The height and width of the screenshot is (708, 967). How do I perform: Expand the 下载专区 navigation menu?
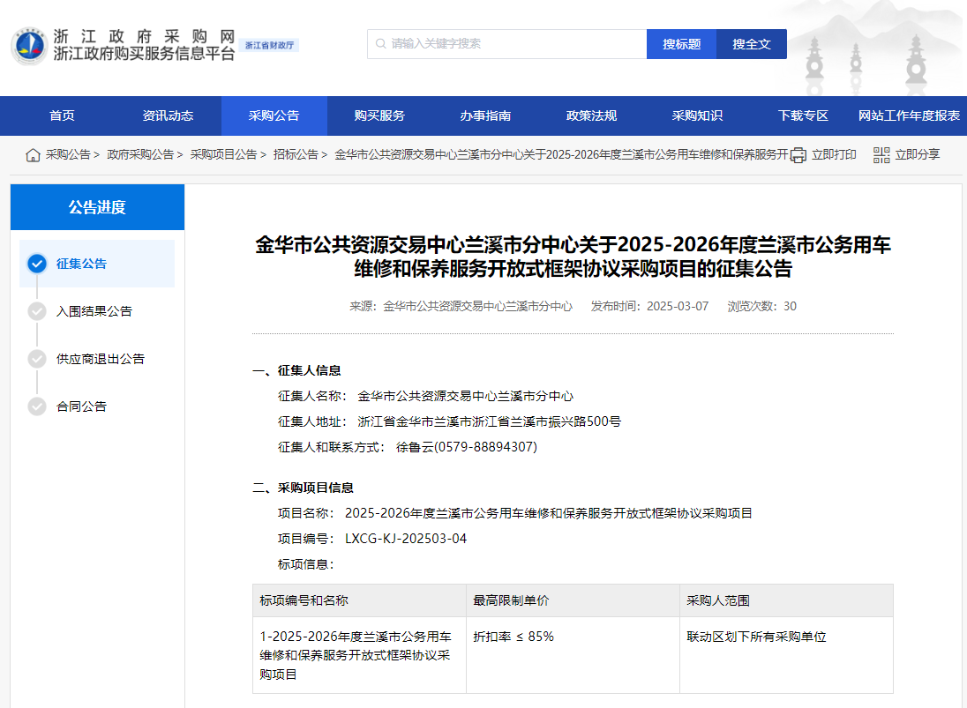pyautogui.click(x=802, y=116)
